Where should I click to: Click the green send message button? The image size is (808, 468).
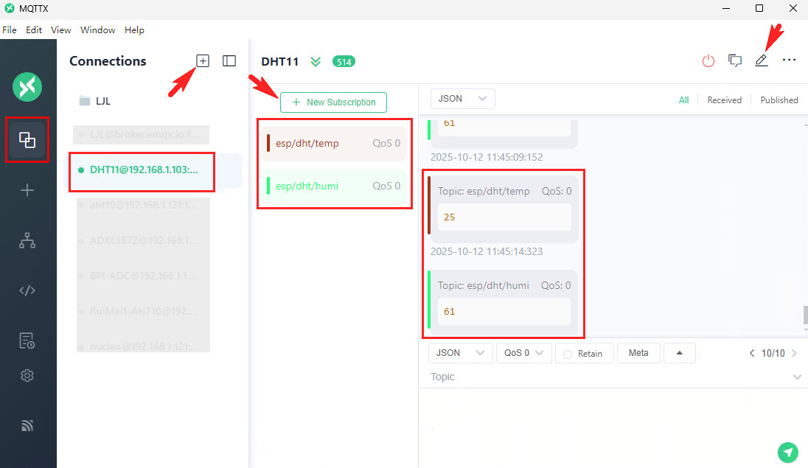788,452
